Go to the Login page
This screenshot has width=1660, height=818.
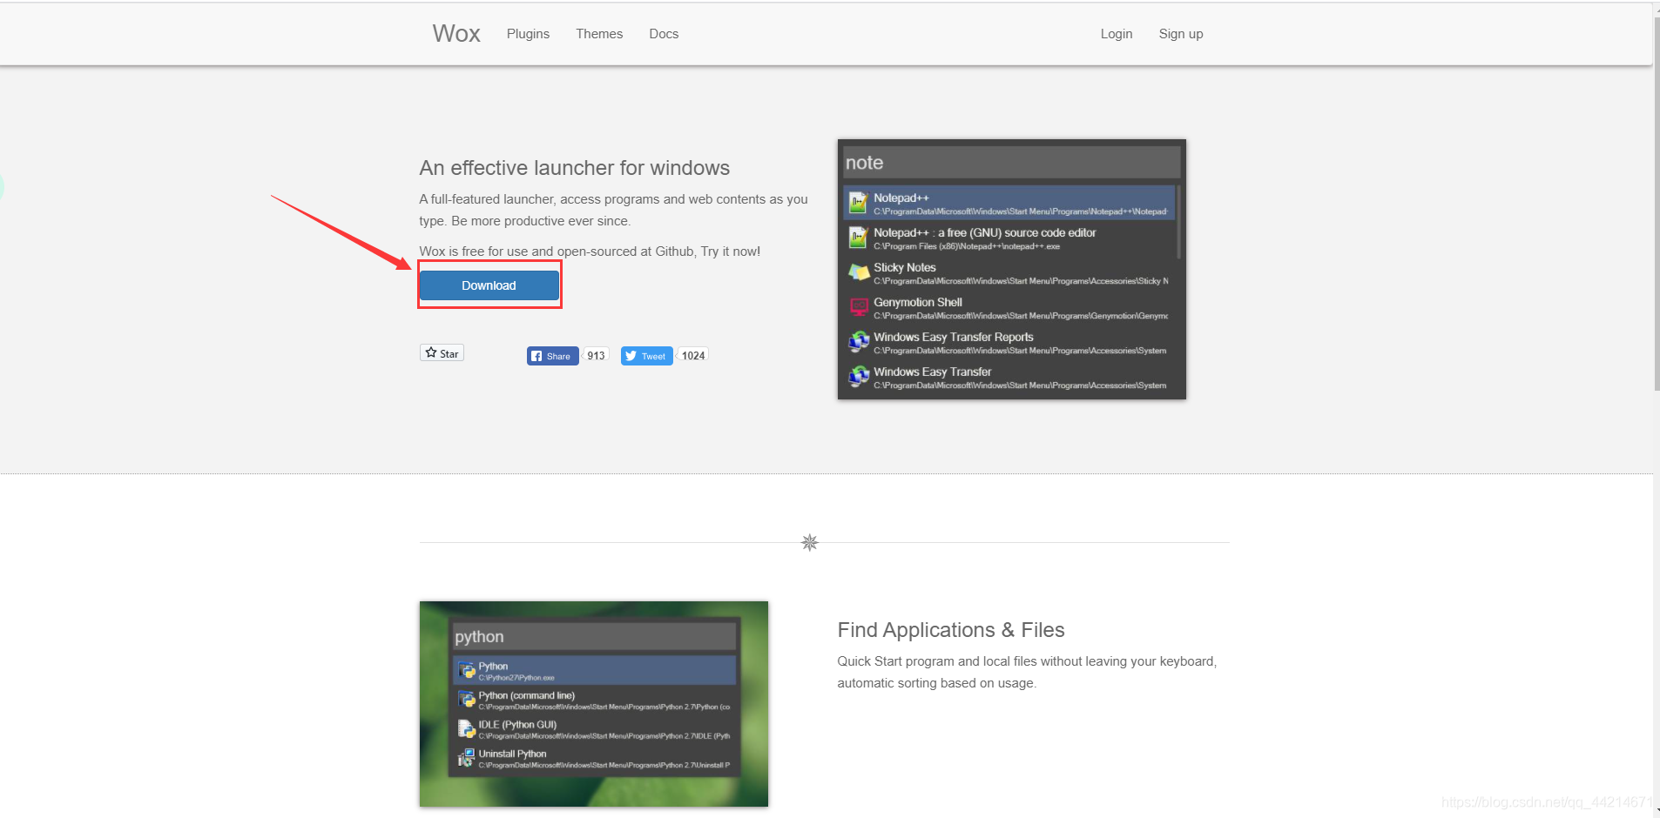pyautogui.click(x=1116, y=34)
